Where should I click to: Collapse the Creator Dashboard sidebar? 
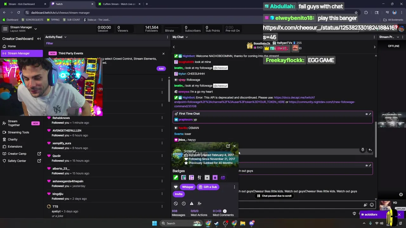(x=39, y=39)
